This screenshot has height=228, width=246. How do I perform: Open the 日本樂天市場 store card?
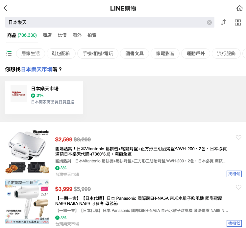(x=44, y=98)
